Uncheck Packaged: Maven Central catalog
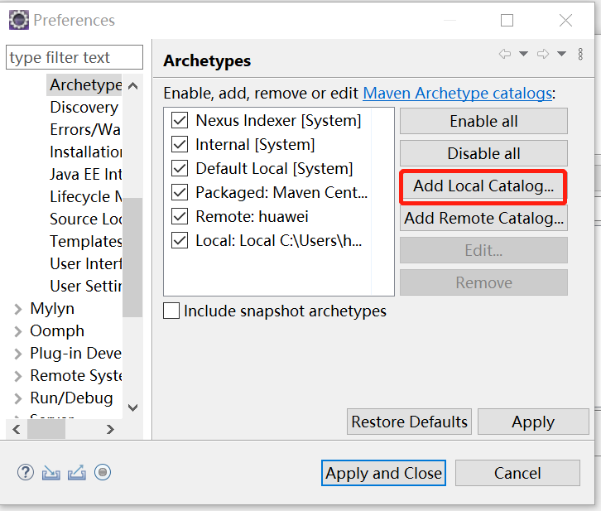 [180, 192]
